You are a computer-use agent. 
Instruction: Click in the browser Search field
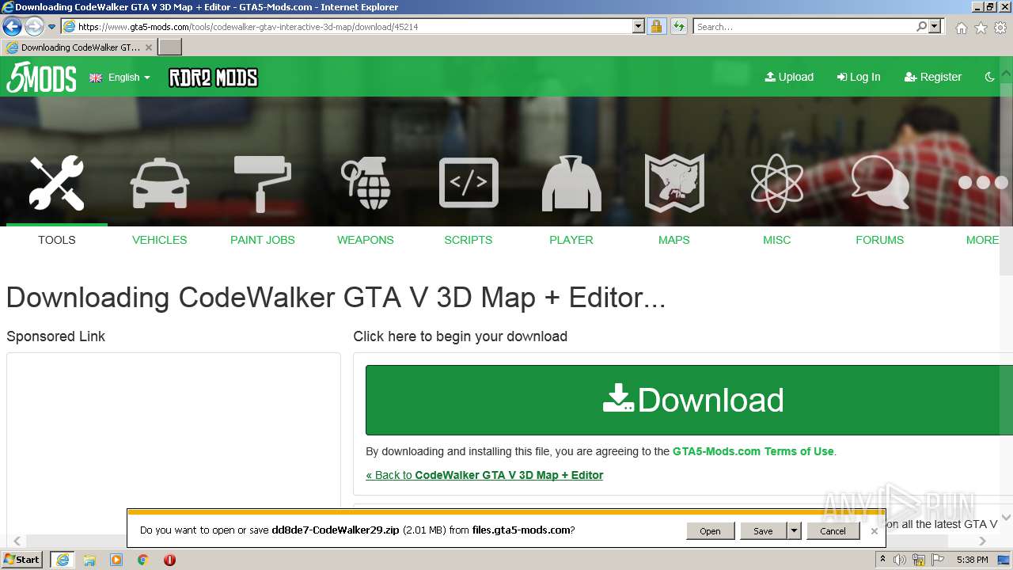pos(803,26)
